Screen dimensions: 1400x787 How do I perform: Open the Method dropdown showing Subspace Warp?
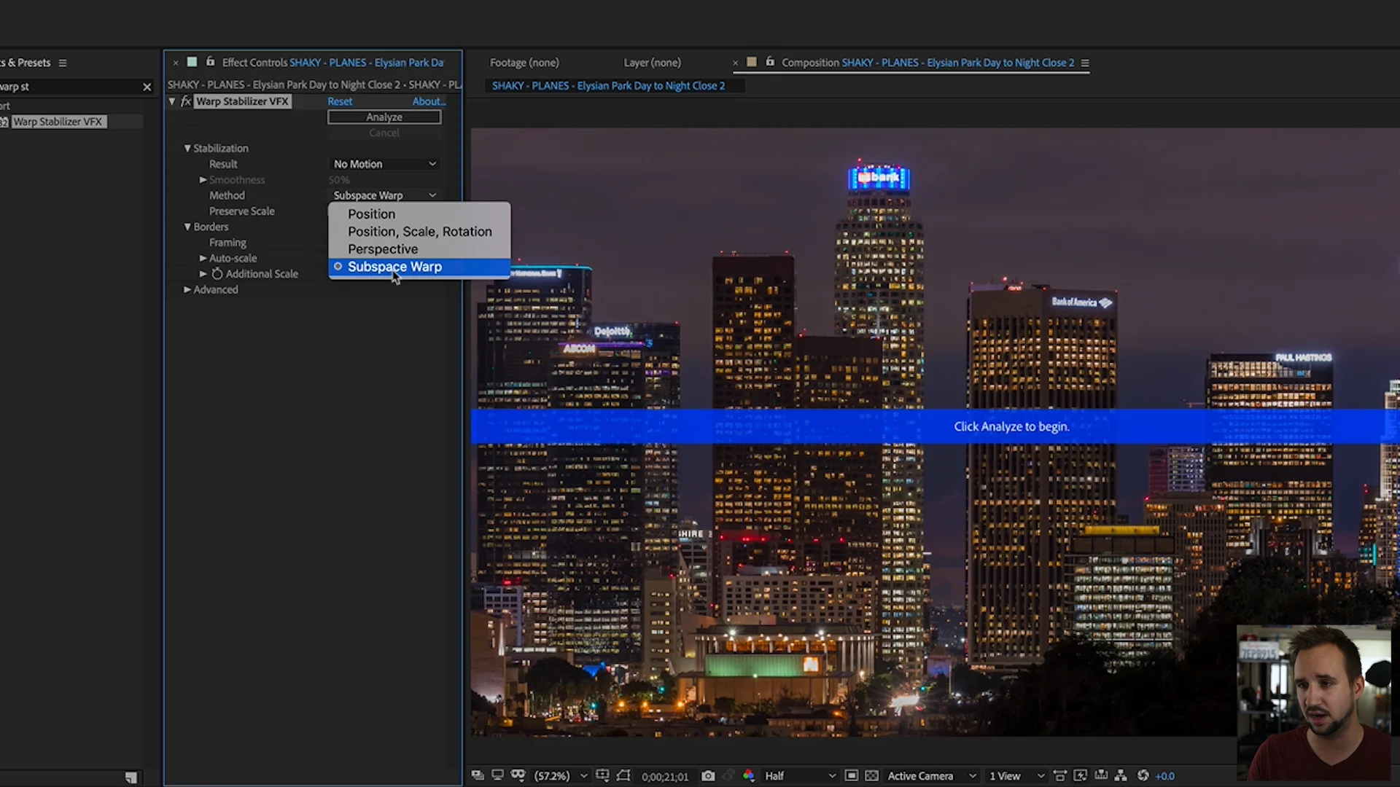point(384,195)
